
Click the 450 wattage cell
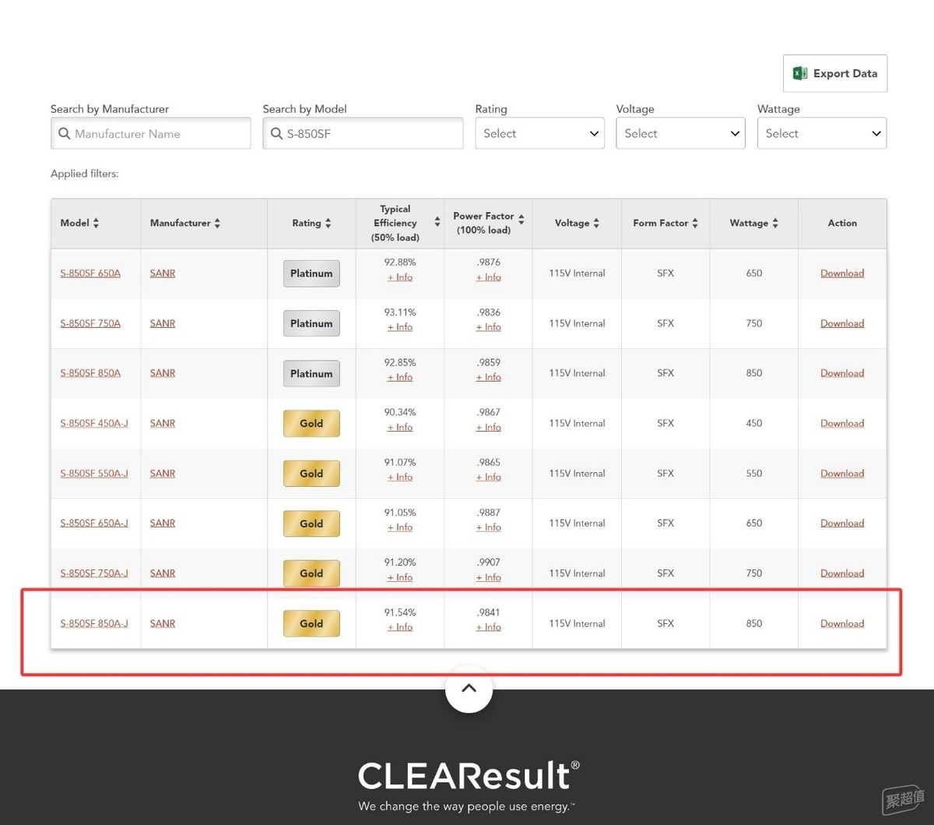[753, 423]
